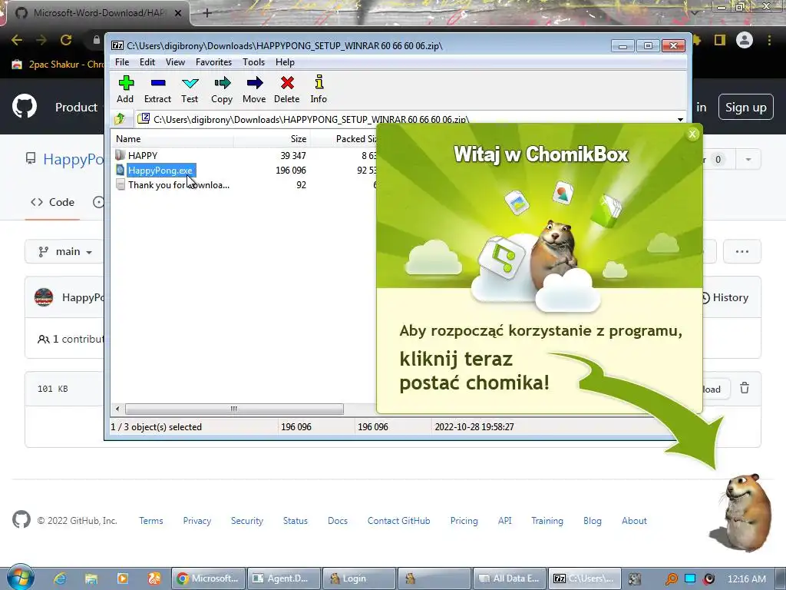
Task: Click the horizontal scrollbar in file list
Action: pos(234,409)
